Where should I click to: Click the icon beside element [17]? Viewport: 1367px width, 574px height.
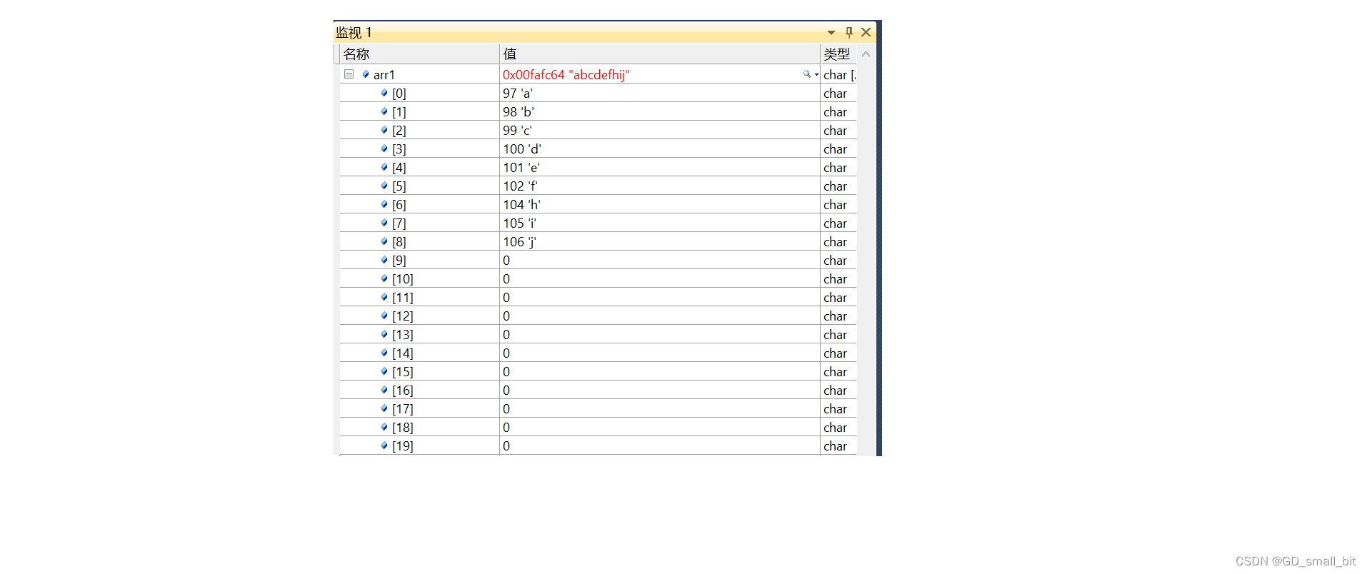(384, 408)
